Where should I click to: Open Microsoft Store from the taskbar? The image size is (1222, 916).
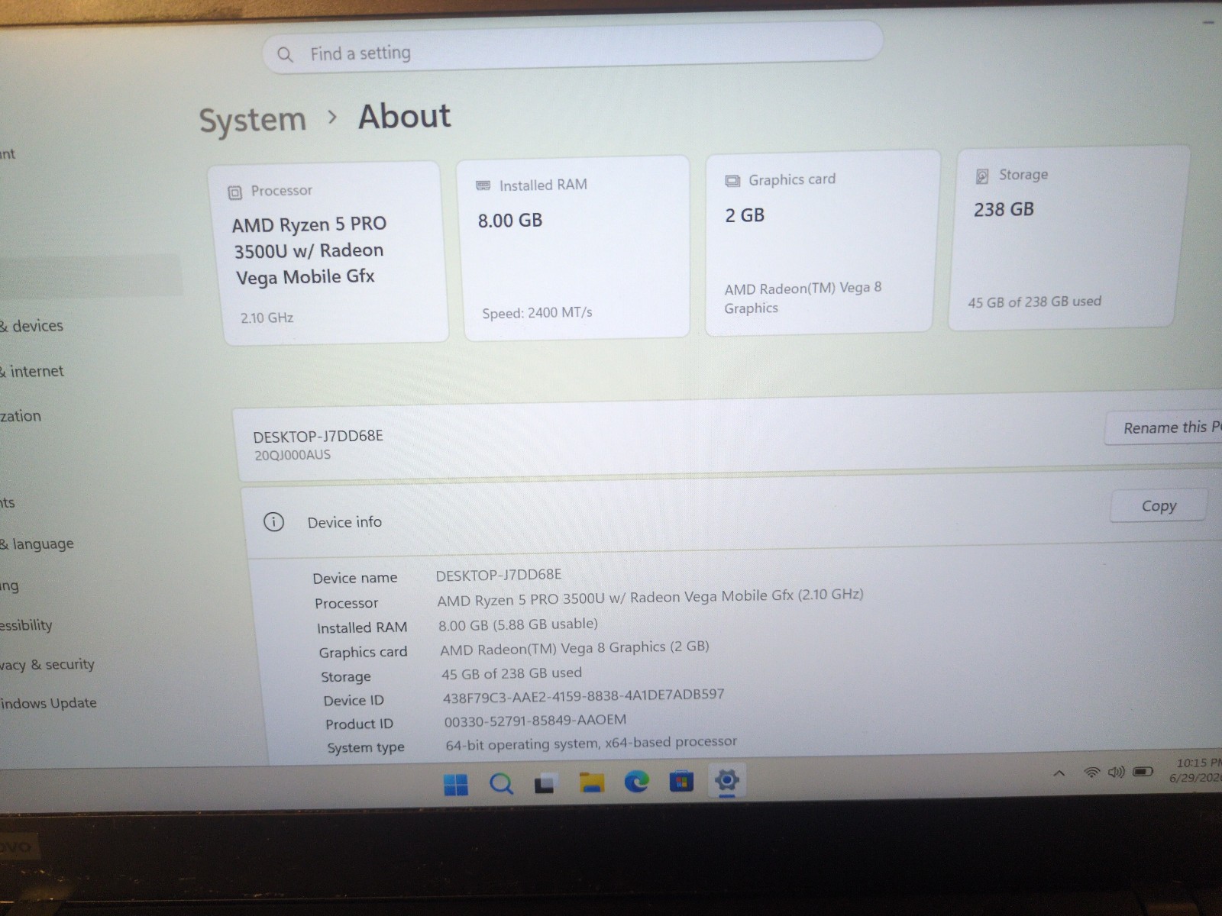pos(681,780)
